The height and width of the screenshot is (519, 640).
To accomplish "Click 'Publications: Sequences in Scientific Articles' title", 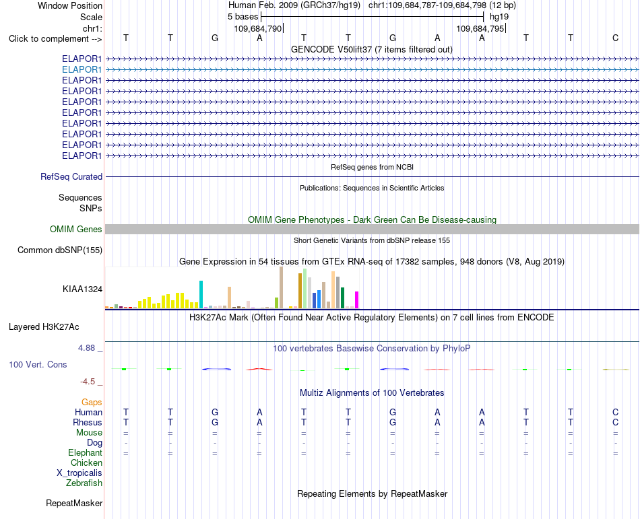I will pos(372,188).
